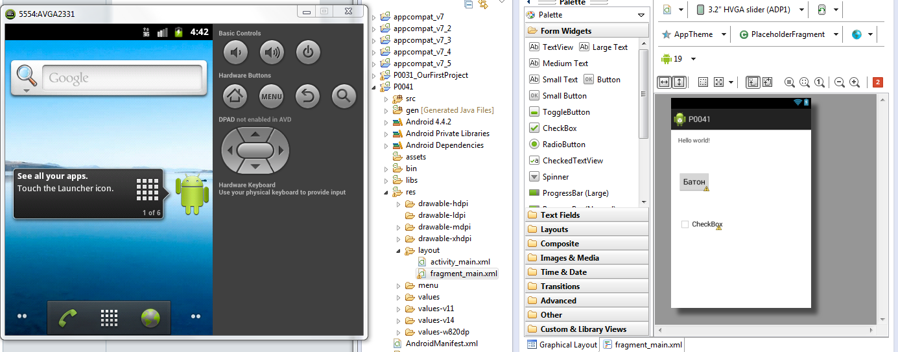The height and width of the screenshot is (352, 898).
Task: Tap the phone dialer icon in dock
Action: 67,318
